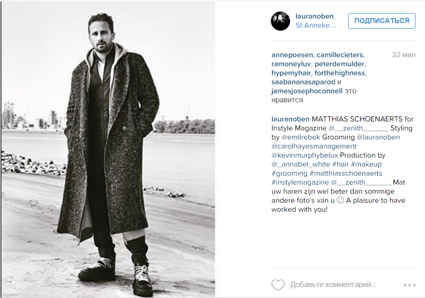This screenshot has height=298, width=425.
Task: Open #matthiasschoenaerts hashtag
Action: 346,174
